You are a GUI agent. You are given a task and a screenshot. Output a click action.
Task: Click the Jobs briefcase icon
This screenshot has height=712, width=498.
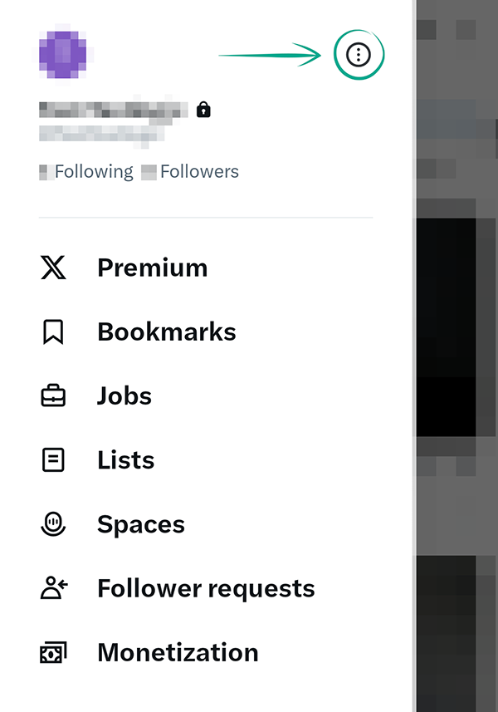(x=53, y=396)
